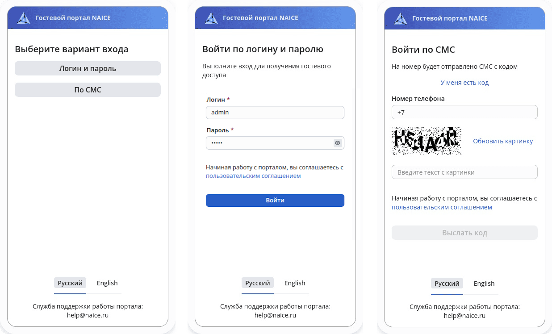
Task: Click NAICE logo in the left panel header
Action: click(x=24, y=18)
